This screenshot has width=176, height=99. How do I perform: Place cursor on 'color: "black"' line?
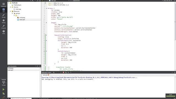click(57, 19)
